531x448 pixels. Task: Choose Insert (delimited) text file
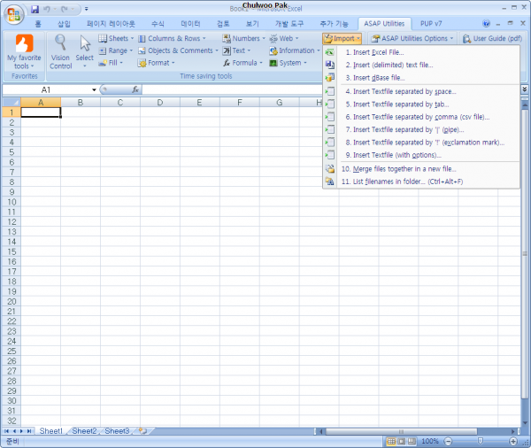421,65
